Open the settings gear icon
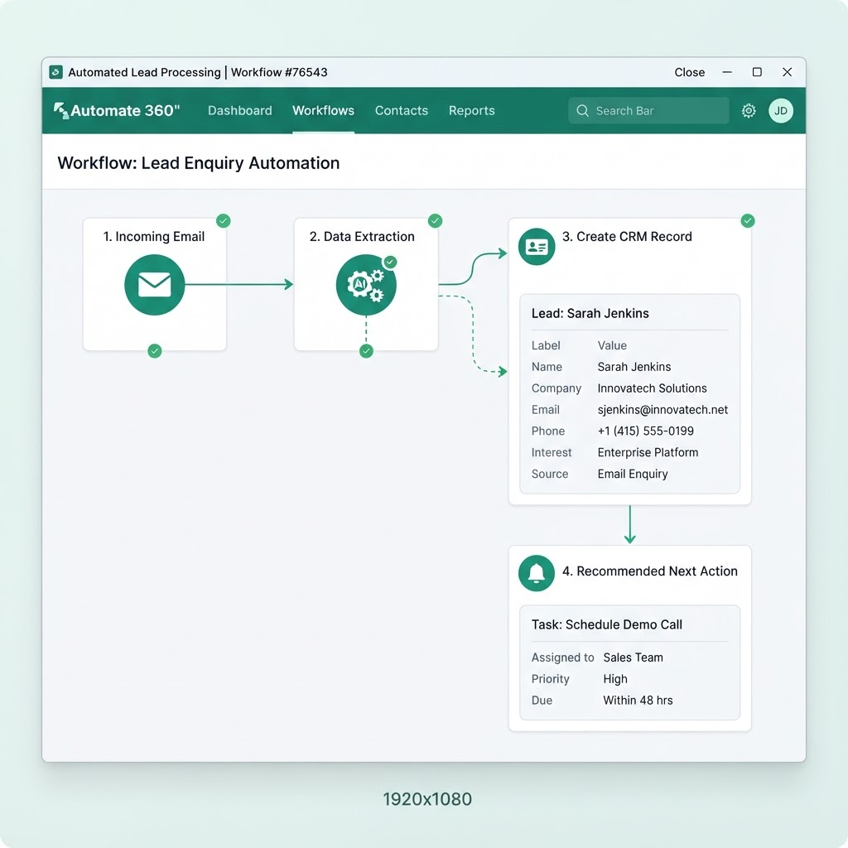848x848 pixels. [749, 111]
